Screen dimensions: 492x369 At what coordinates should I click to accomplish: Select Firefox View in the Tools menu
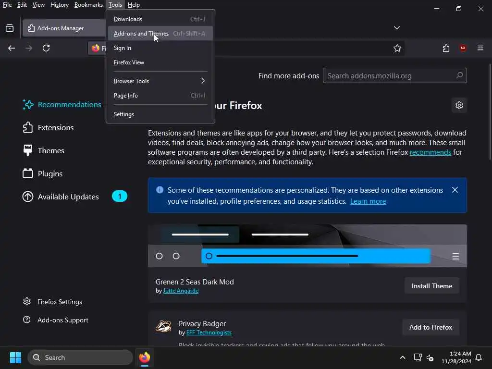click(x=160, y=62)
